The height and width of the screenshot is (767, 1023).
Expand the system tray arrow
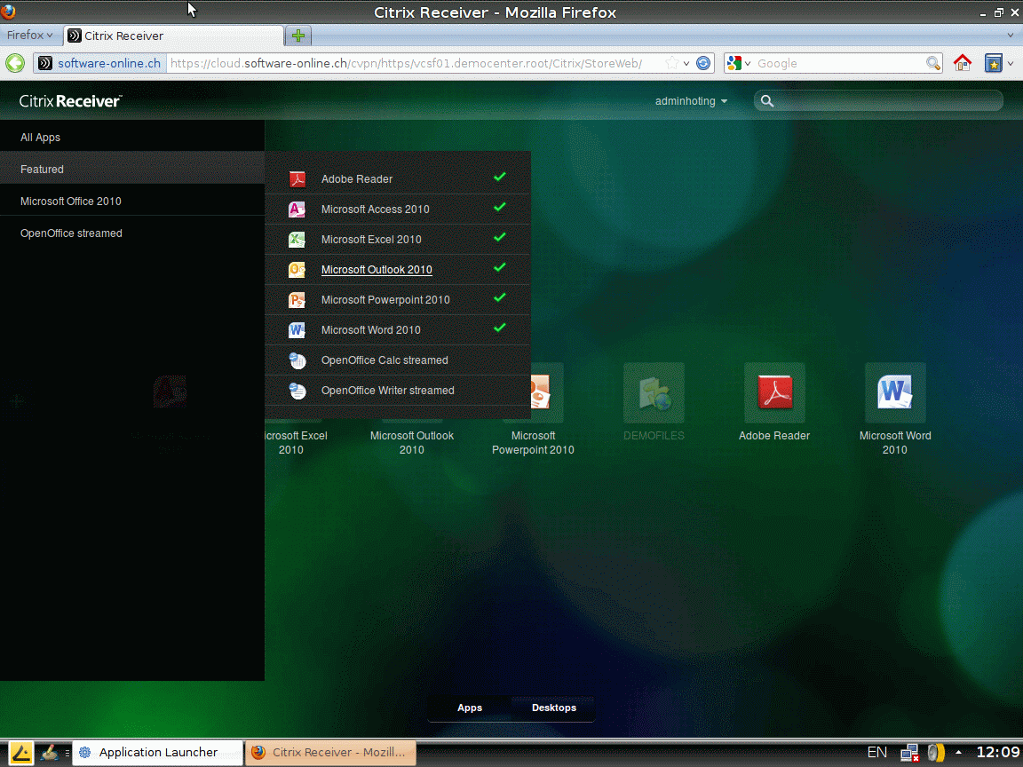point(958,753)
